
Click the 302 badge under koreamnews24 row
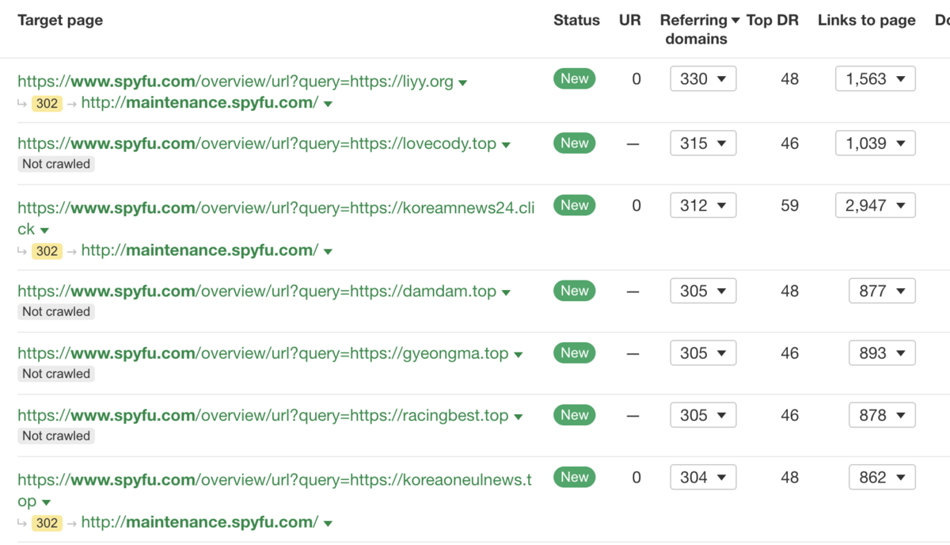click(47, 251)
